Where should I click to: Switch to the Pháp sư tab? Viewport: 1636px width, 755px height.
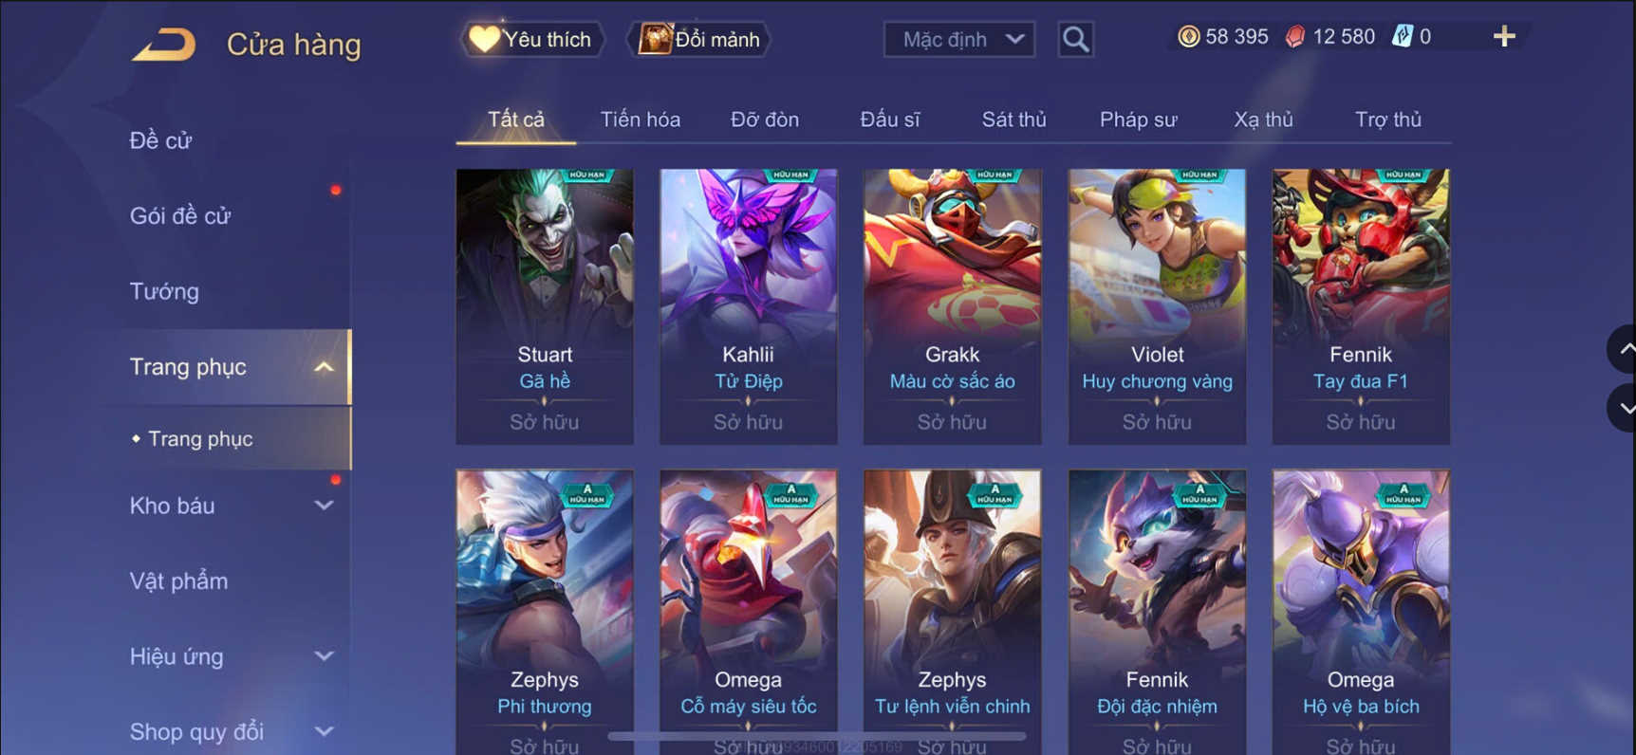pyautogui.click(x=1138, y=120)
